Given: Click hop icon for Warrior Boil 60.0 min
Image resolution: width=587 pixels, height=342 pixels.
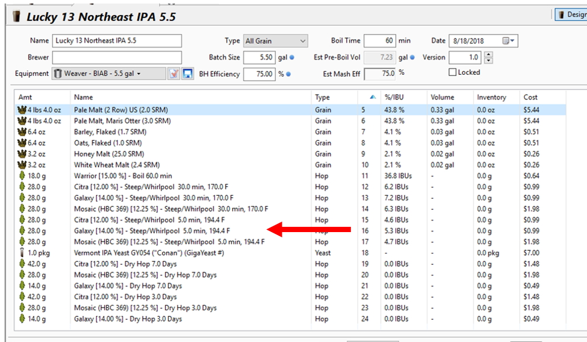Looking at the screenshot, I should (22, 176).
